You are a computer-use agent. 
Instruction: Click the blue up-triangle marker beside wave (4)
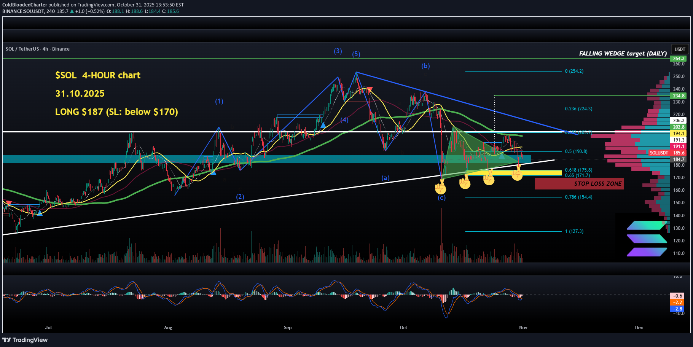(323, 125)
